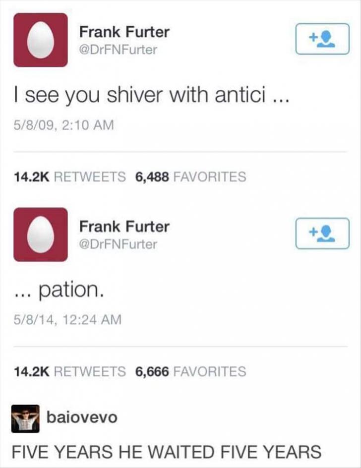
Task: Click the FAVORITES label under the first tweet
Action: coord(209,176)
